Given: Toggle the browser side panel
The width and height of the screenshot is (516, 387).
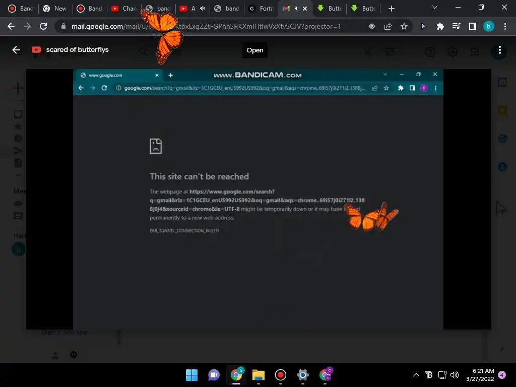Looking at the screenshot, I should coord(473,26).
